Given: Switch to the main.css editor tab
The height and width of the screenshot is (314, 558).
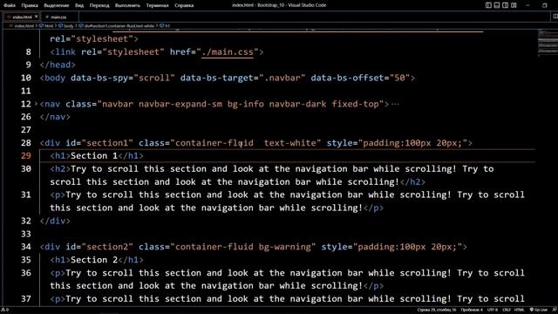Looking at the screenshot, I should tap(58, 17).
